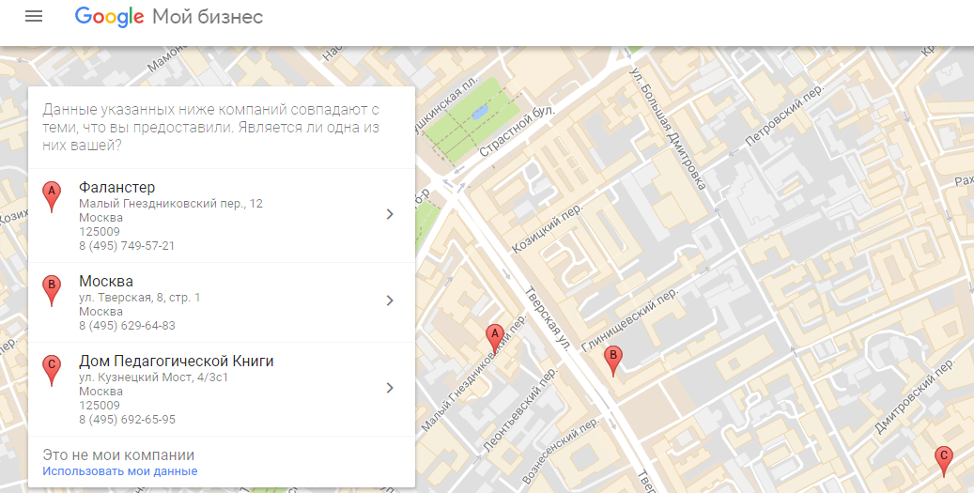Click the Дмитровский пер. street label
The width and height of the screenshot is (974, 493).
pyautogui.click(x=913, y=397)
